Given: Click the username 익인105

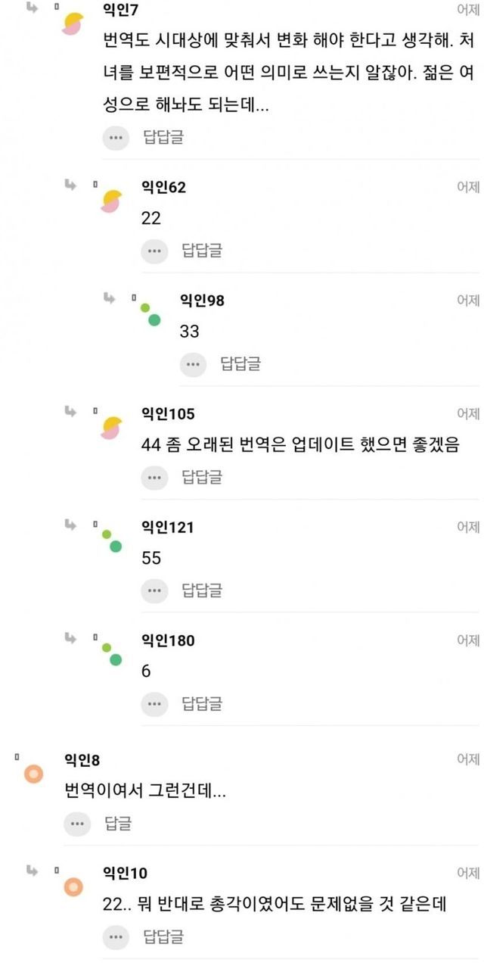Looking at the screenshot, I should point(168,413).
